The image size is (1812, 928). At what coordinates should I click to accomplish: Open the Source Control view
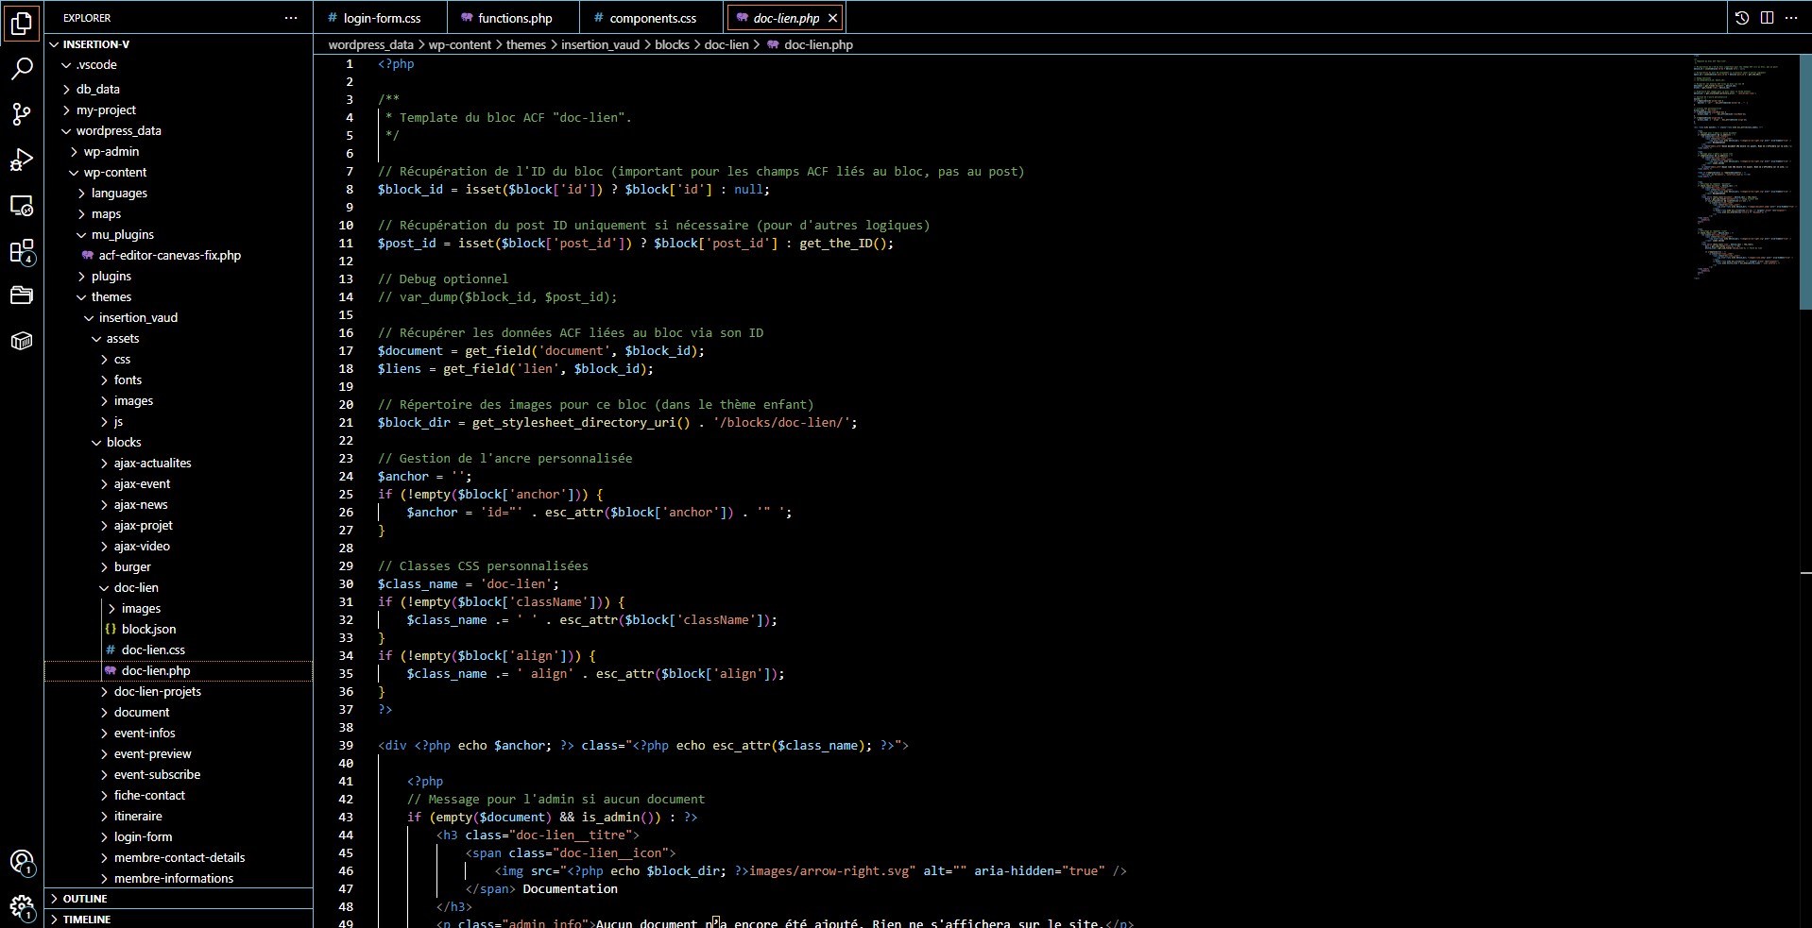click(x=22, y=114)
